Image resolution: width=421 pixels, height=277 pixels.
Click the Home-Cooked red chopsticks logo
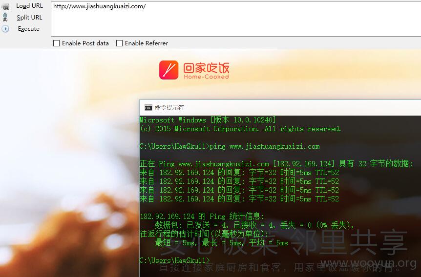tap(168, 70)
